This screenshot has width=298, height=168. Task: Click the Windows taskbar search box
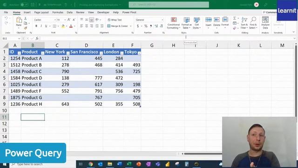click(43, 164)
